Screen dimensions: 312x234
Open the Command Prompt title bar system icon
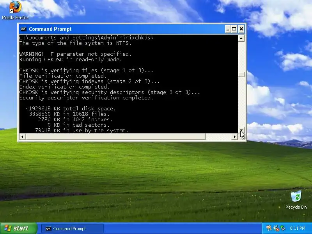[23, 29]
